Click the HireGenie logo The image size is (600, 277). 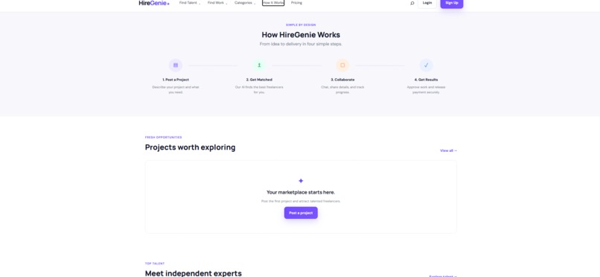pos(154,3)
